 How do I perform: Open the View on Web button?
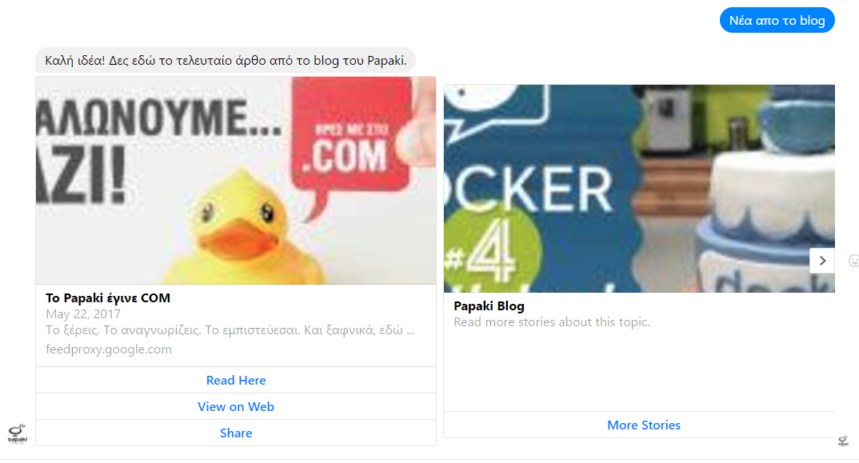(236, 406)
